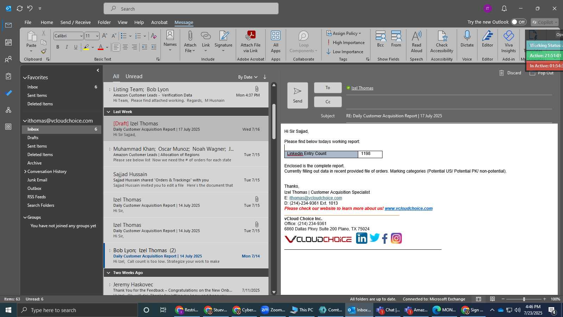The height and width of the screenshot is (317, 563).
Task: Collapse the Last Week group
Action: [x=108, y=112]
